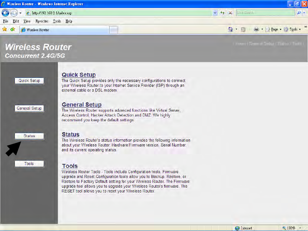Click the Live Search input field
The width and height of the screenshot is (308, 231).
pos(265,13)
